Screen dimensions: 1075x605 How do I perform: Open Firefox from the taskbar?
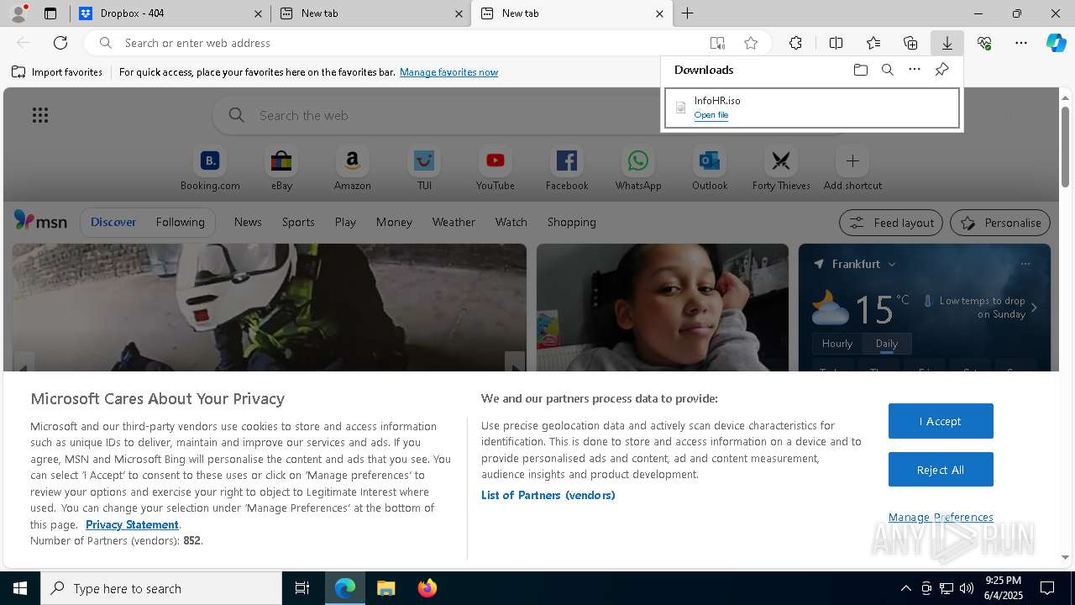click(427, 588)
